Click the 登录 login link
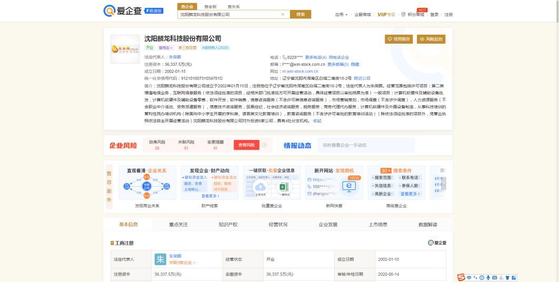Viewport: 559px width, 282px height. pyautogui.click(x=434, y=15)
